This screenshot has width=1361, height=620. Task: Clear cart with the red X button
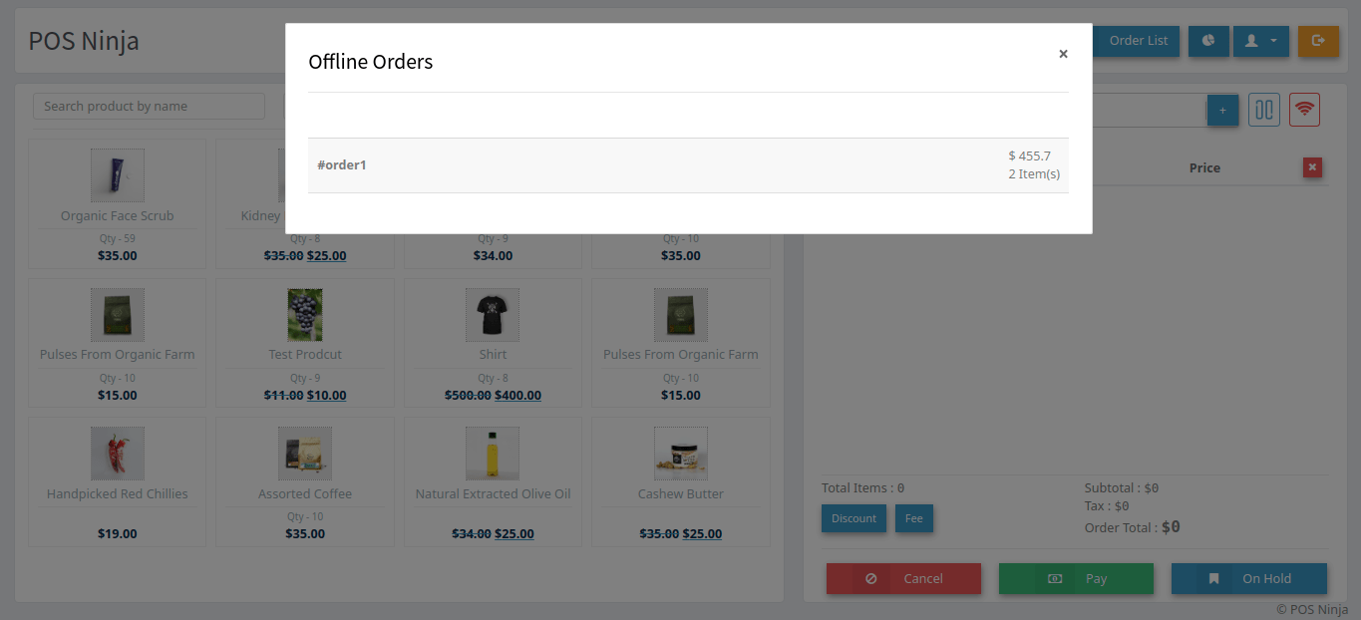click(x=1312, y=167)
